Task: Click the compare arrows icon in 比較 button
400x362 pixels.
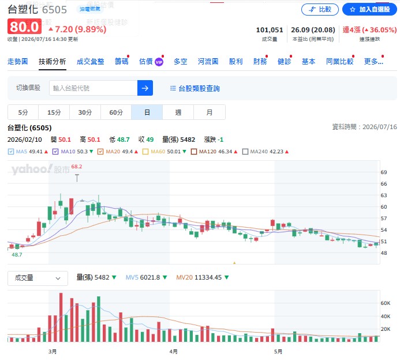Action: click(x=312, y=9)
